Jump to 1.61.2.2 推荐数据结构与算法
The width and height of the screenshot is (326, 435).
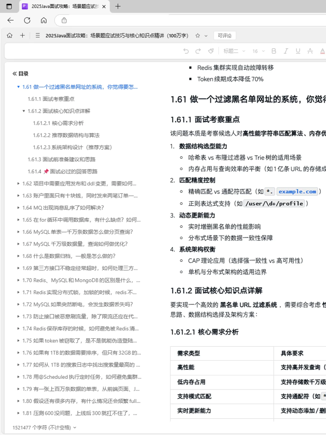[66, 135]
